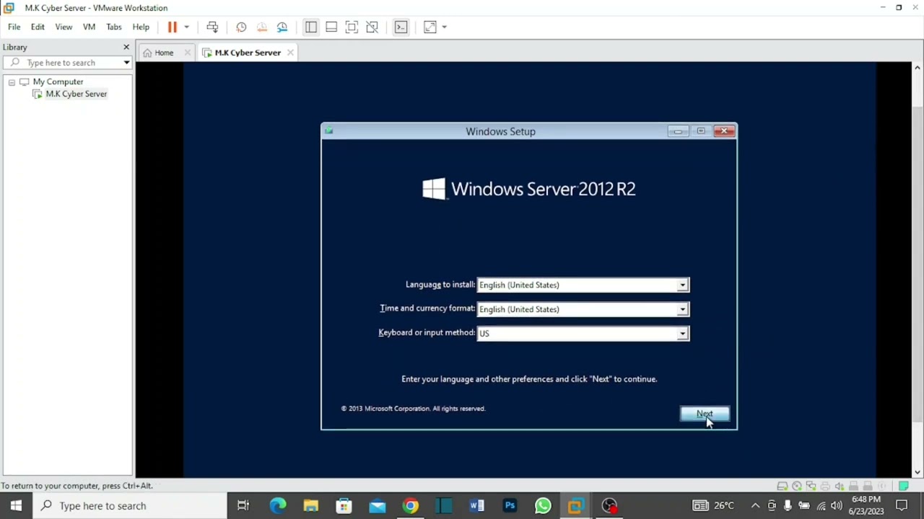Launch Microsoft Edge from taskbar
Image resolution: width=924 pixels, height=519 pixels.
pyautogui.click(x=278, y=506)
